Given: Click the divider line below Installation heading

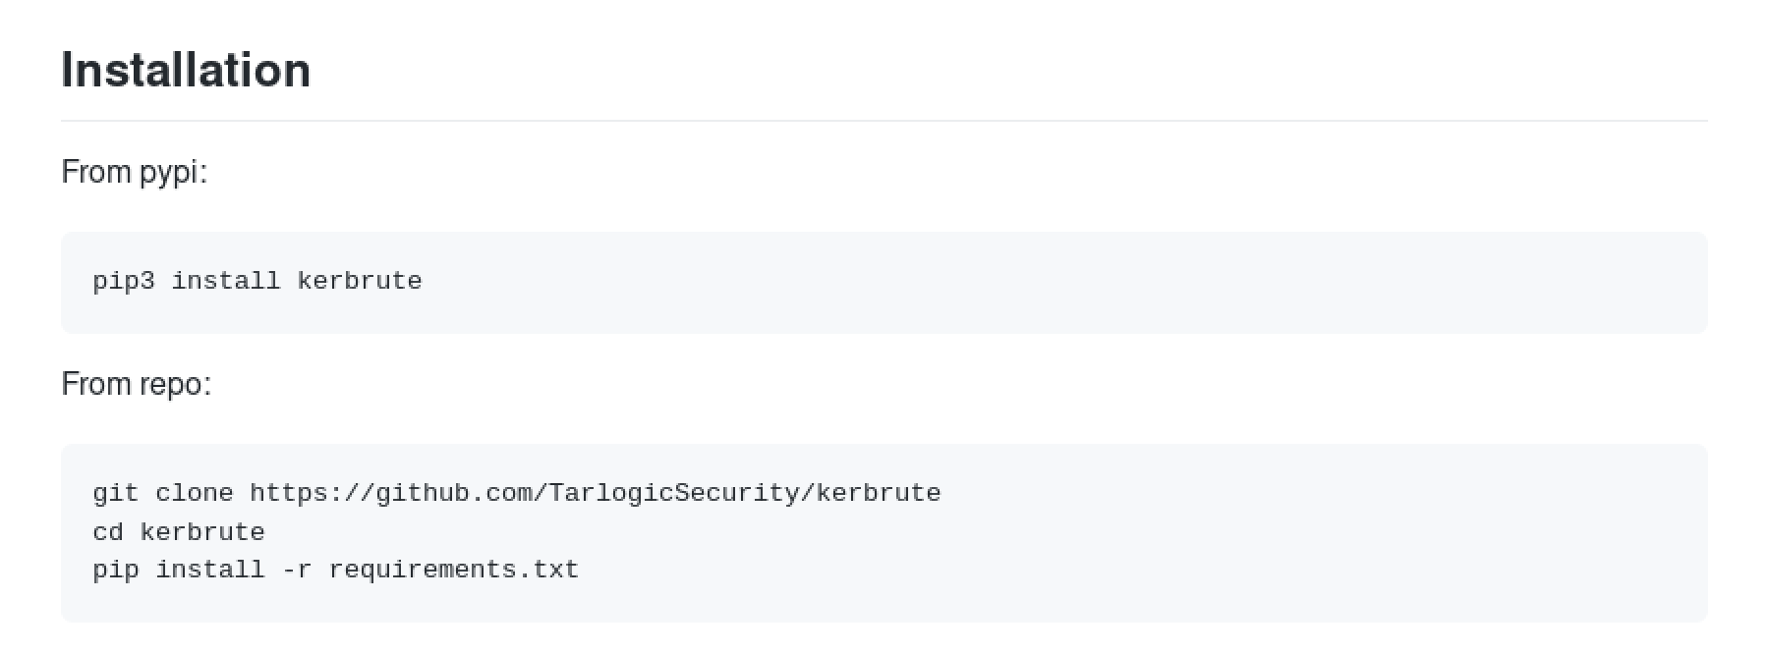Looking at the screenshot, I should (x=884, y=121).
